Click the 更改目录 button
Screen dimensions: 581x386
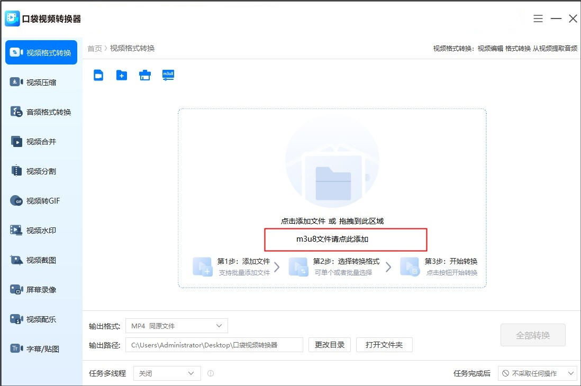tap(329, 345)
